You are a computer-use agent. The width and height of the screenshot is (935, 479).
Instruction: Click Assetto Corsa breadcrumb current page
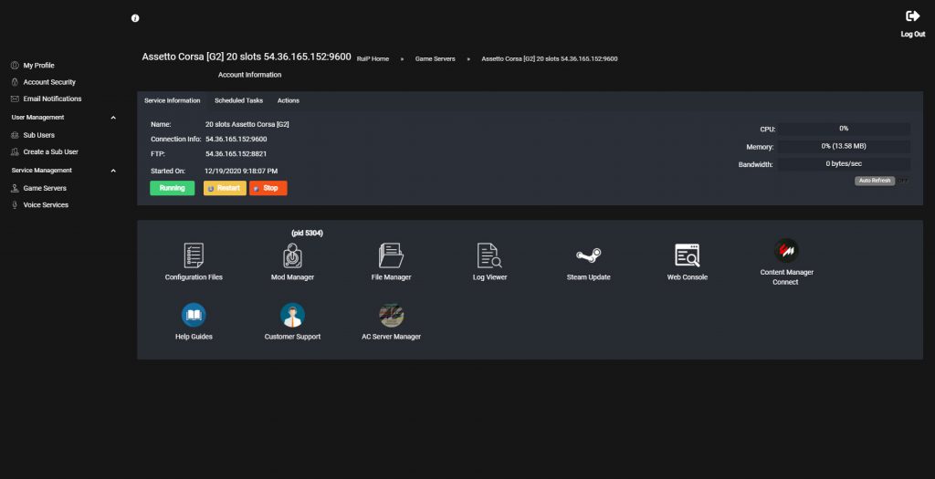pyautogui.click(x=550, y=59)
